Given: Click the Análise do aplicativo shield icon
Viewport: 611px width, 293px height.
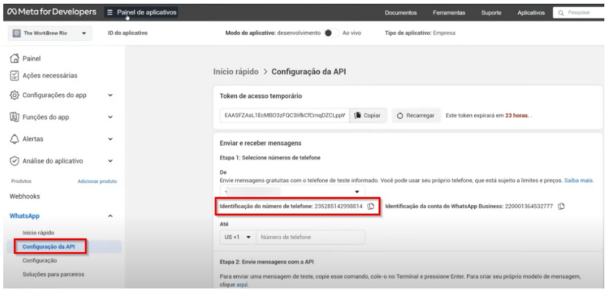Looking at the screenshot, I should 14,161.
